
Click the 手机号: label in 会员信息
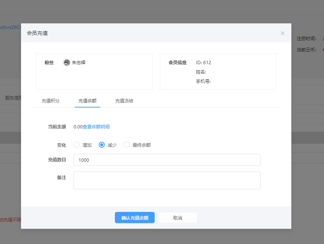203,81
